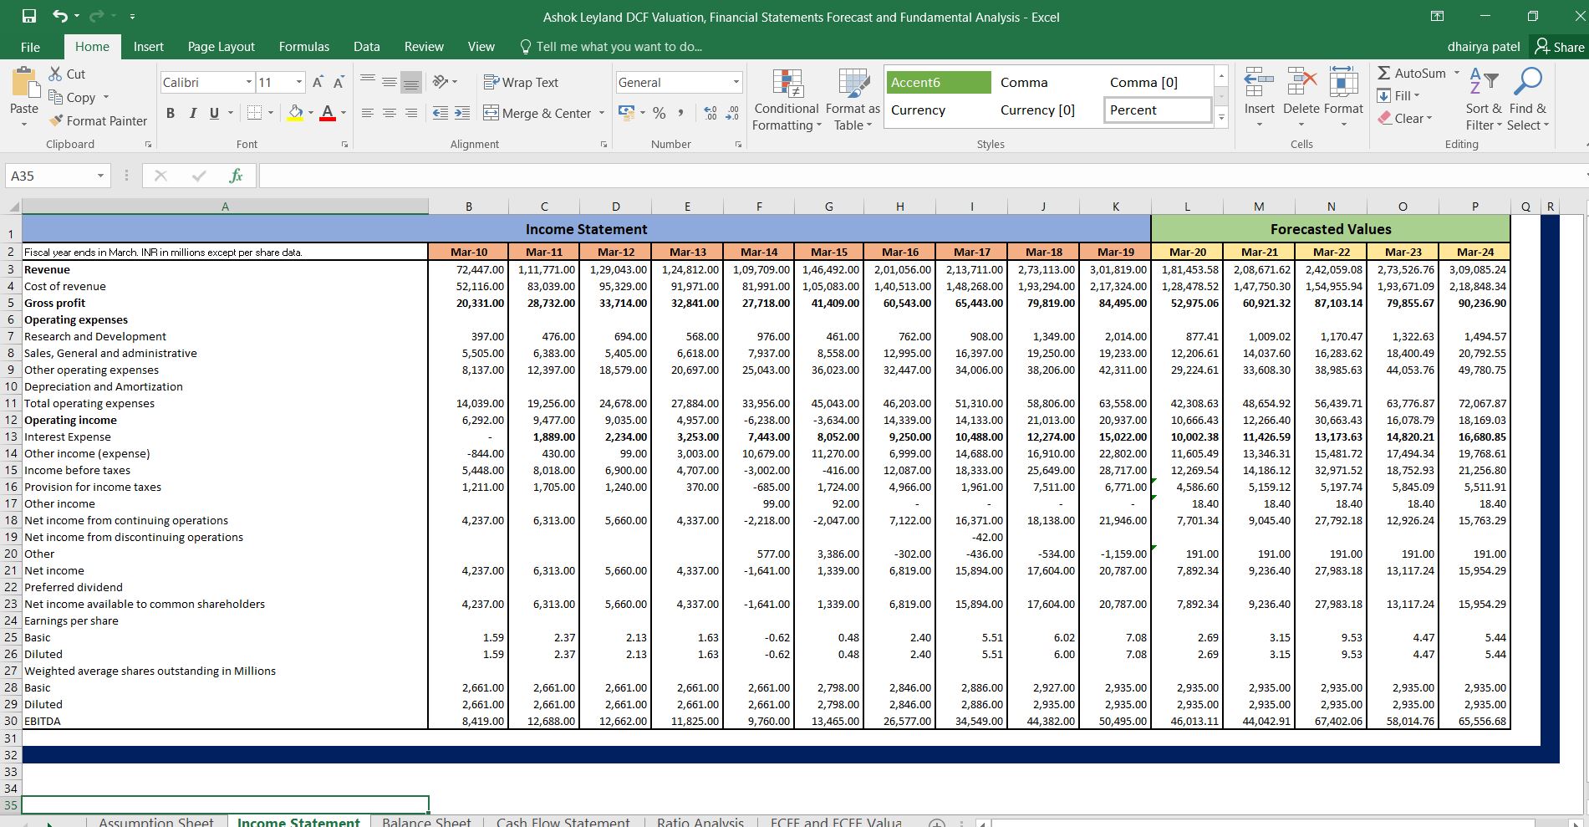Open the Ratio Analysis worksheet tab
The width and height of the screenshot is (1589, 827).
coord(700,821)
